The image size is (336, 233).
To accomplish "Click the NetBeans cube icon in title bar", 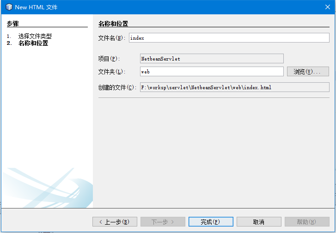I will pos(8,7).
